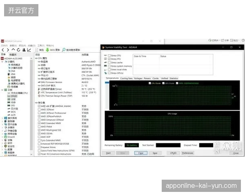Expand the 服务器 tree node
The width and height of the screenshot is (245, 196).
(x=2, y=121)
